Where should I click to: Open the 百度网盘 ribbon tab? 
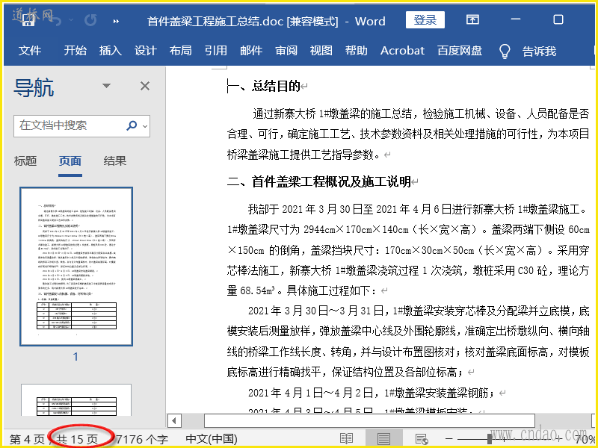[460, 50]
